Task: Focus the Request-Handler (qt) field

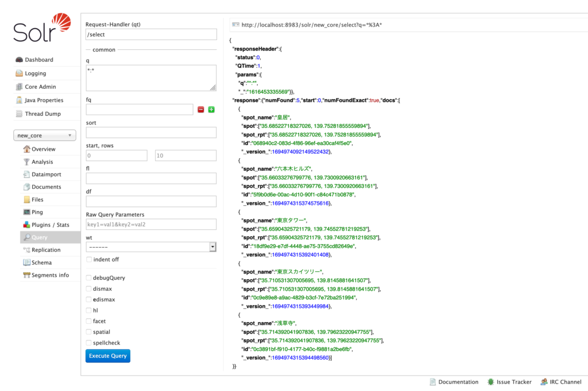Action: coord(151,34)
